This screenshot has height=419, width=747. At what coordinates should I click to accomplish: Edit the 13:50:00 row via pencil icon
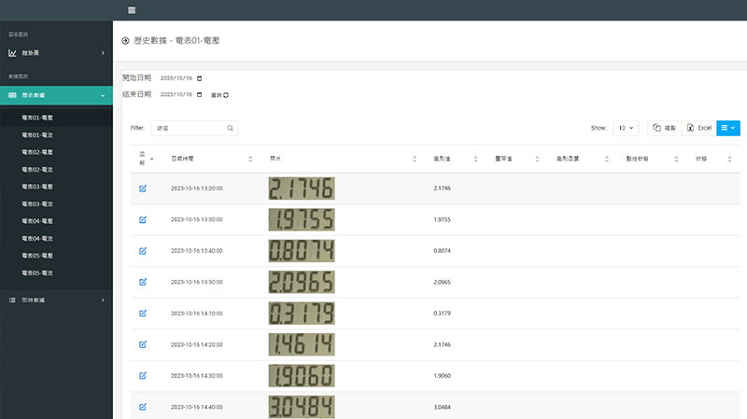[x=143, y=282]
